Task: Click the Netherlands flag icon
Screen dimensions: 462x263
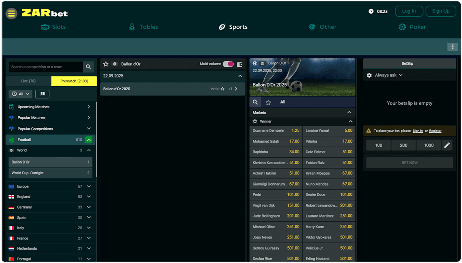Action: coord(11,249)
